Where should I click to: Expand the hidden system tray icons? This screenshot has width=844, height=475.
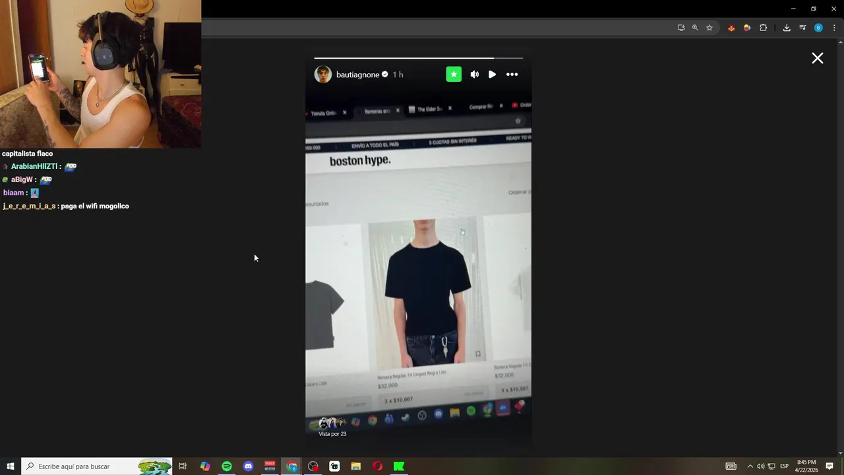click(750, 466)
